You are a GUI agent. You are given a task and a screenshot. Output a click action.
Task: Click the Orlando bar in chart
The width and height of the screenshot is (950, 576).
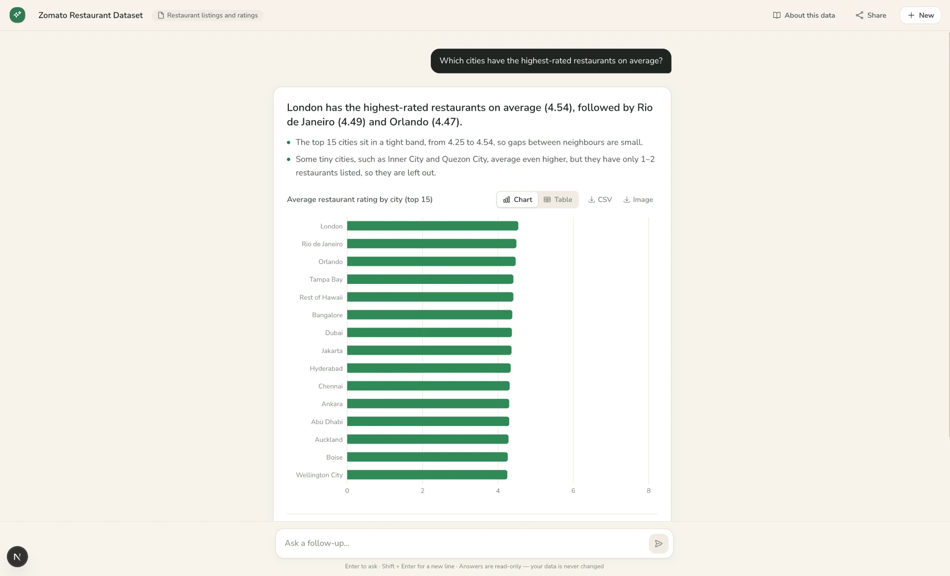(431, 262)
